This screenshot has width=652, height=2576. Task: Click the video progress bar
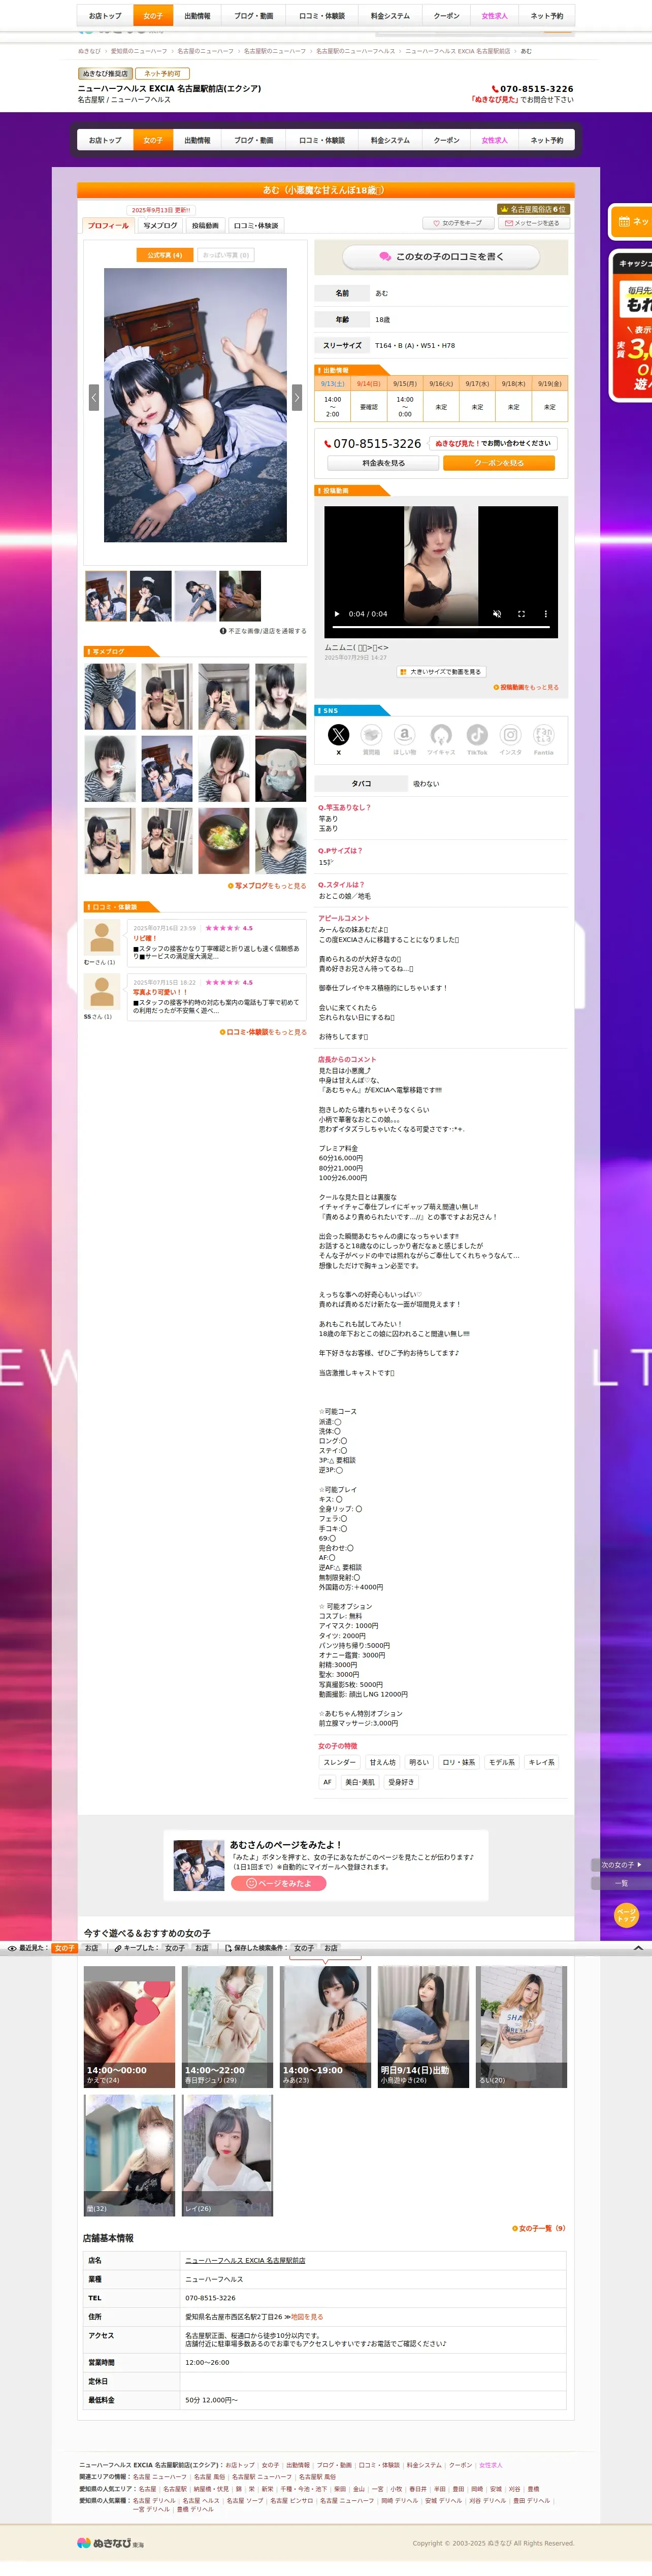(441, 627)
